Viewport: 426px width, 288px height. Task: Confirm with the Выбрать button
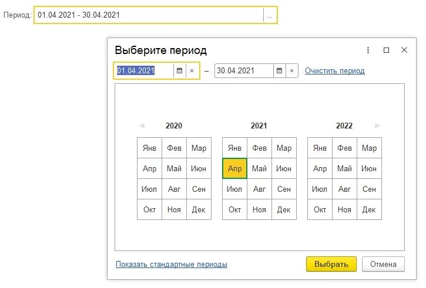331,264
